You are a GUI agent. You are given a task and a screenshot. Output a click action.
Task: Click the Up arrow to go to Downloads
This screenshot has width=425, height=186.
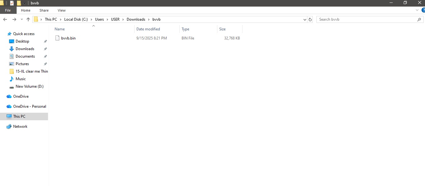tap(28, 19)
